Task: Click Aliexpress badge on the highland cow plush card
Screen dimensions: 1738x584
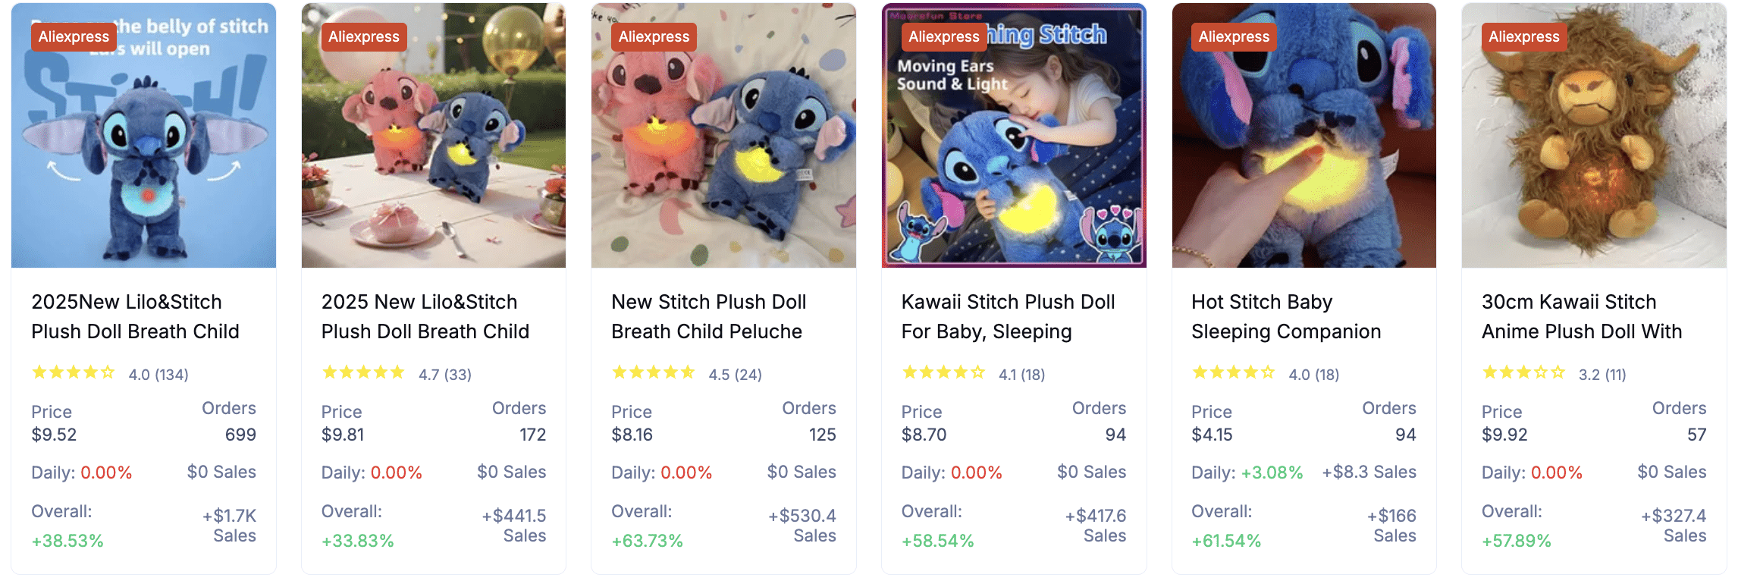Action: pyautogui.click(x=1524, y=36)
